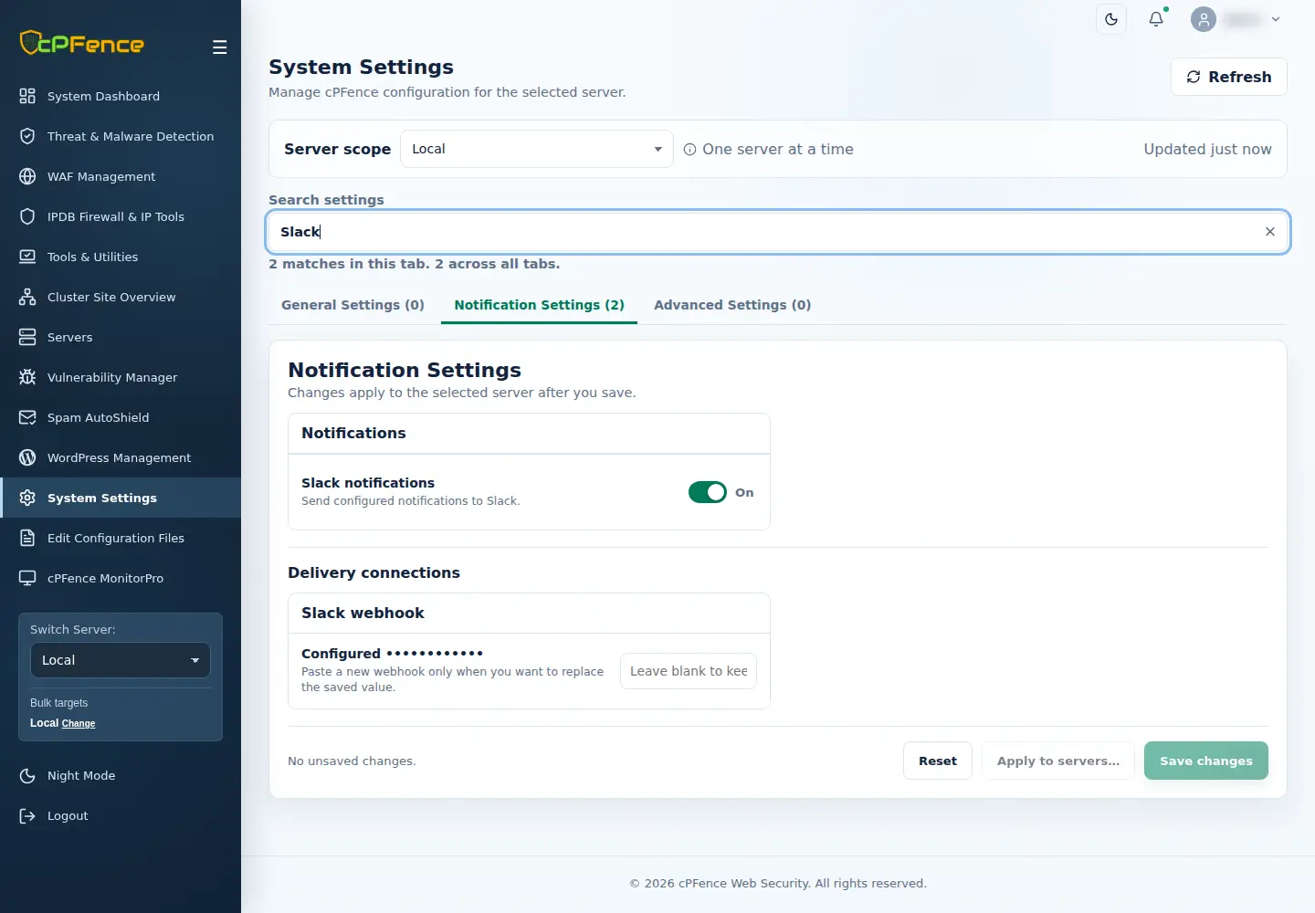Click the Logout arrow icon
1315x913 pixels.
(27, 815)
